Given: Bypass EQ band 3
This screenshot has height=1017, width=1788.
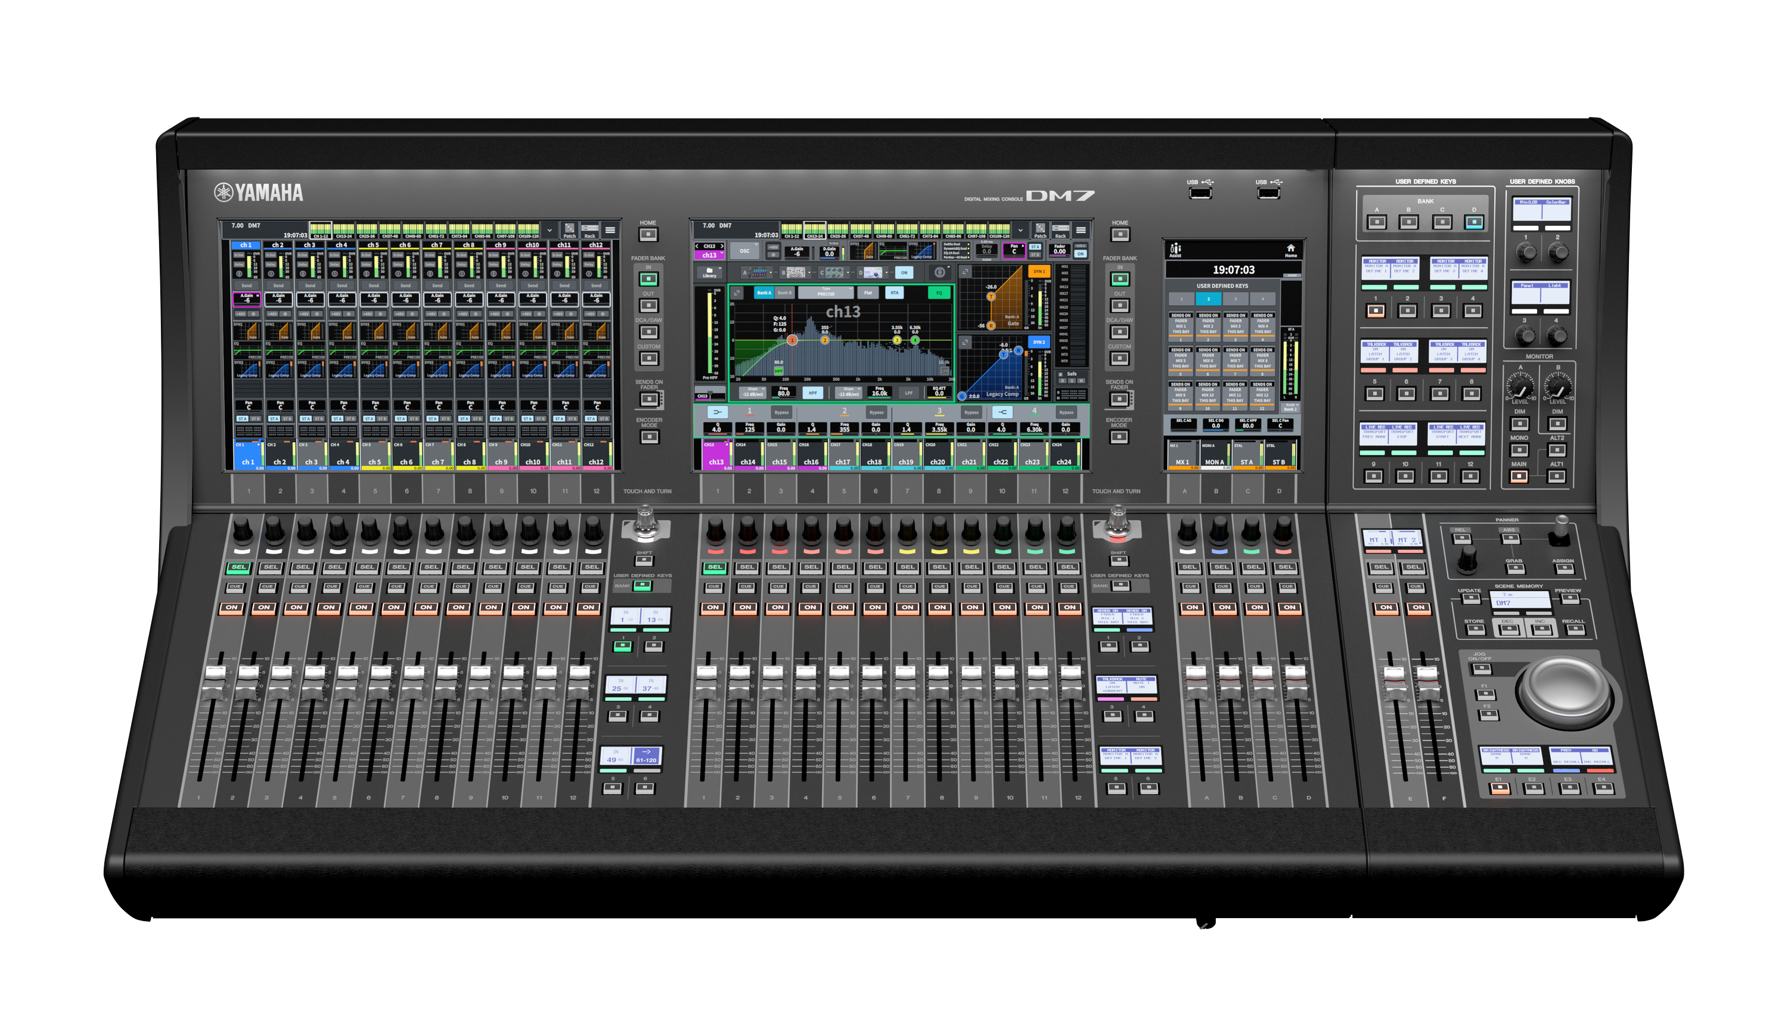Looking at the screenshot, I should click(972, 413).
